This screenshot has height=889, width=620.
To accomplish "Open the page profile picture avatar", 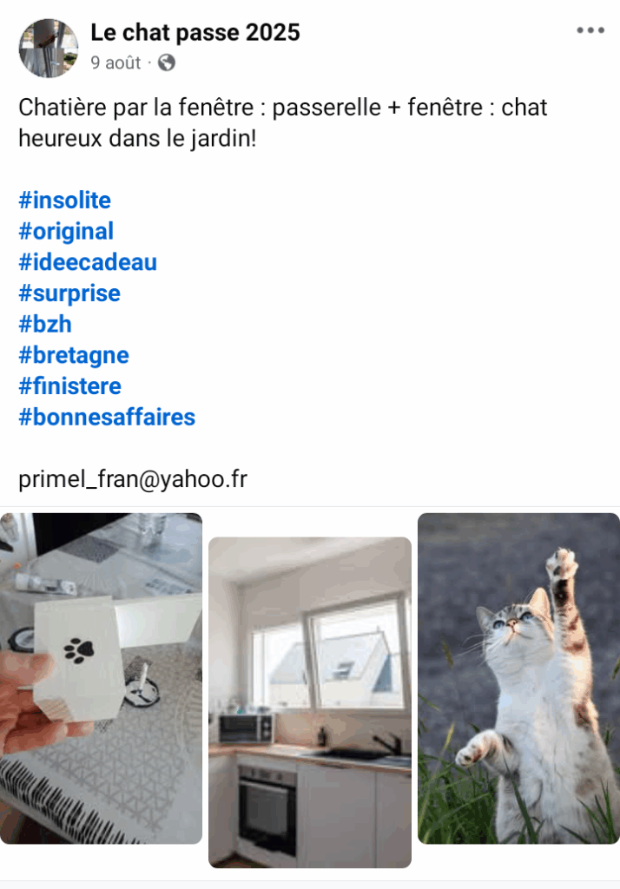I will tap(49, 48).
